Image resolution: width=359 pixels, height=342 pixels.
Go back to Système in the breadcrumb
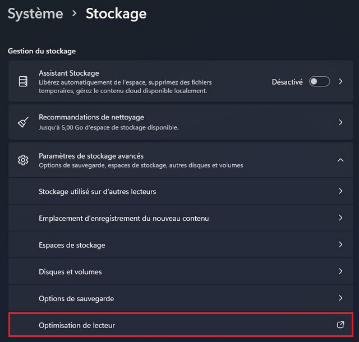[x=35, y=13]
